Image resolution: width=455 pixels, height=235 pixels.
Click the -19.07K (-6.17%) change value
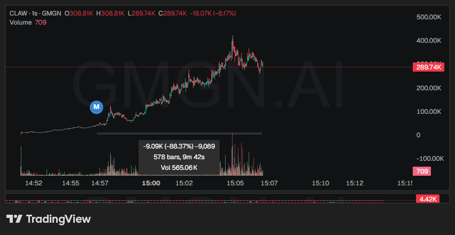[x=213, y=13]
